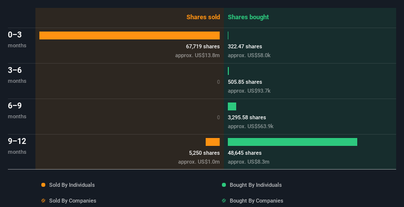Viewport: 404px width, 207px height.
Task: Click the orange 0–3 months shares sold bar
Action: coord(129,35)
